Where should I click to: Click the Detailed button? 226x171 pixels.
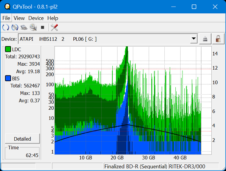point(22,139)
